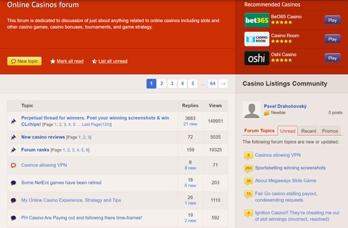Viewport: 348px width, 228px height.
Task: Click pin icon for Forum ranks
Action: click(x=13, y=150)
